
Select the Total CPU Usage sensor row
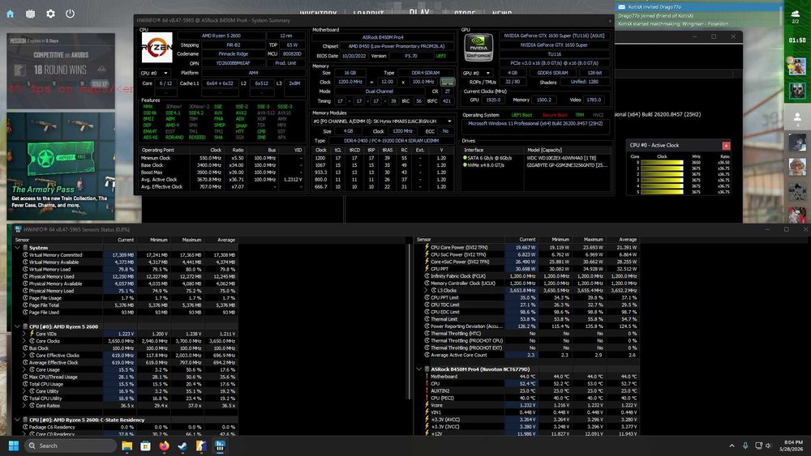pos(126,384)
